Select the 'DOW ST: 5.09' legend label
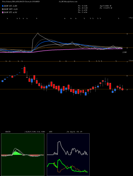The height and width of the screenshot is (176, 133). coord(10,6)
